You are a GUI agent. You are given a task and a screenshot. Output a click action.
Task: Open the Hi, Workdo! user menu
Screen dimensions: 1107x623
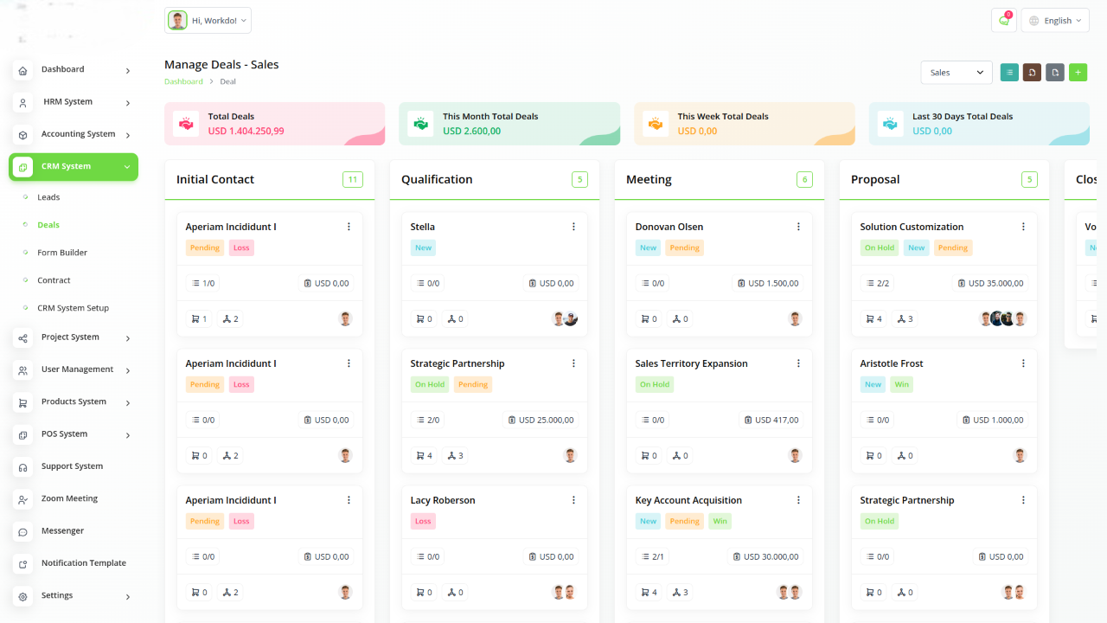(208, 21)
